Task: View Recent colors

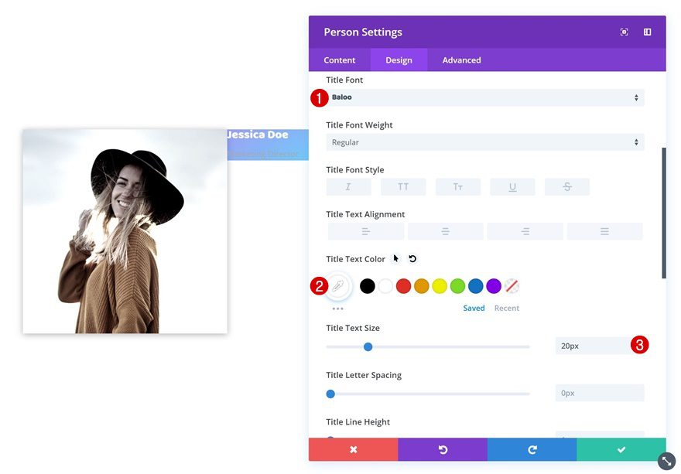Action: 507,308
